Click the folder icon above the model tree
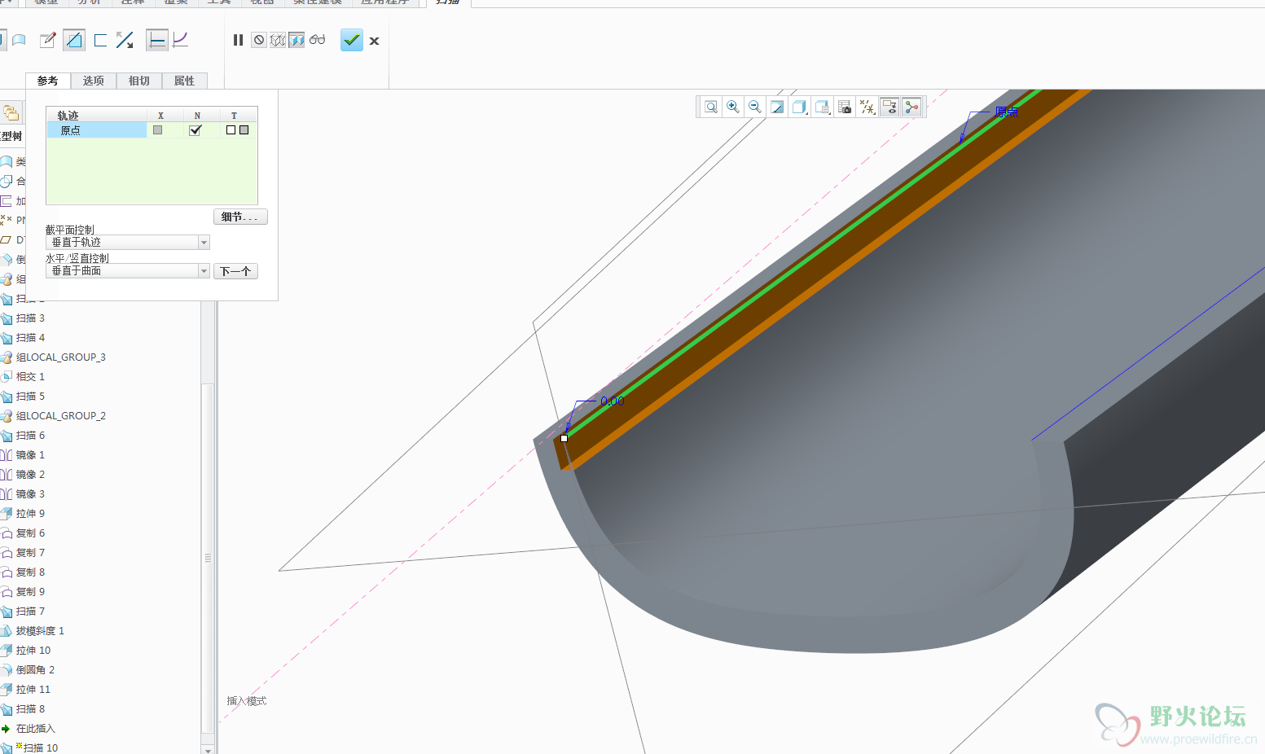1265x754 pixels. (11, 112)
